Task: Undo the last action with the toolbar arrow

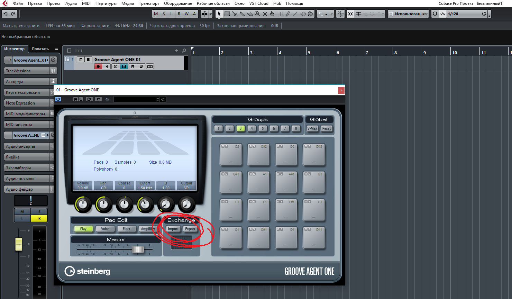Action: [6, 14]
